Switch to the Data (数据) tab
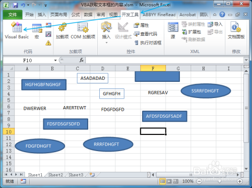Viewport: 252px width, 188px height. click(88, 15)
